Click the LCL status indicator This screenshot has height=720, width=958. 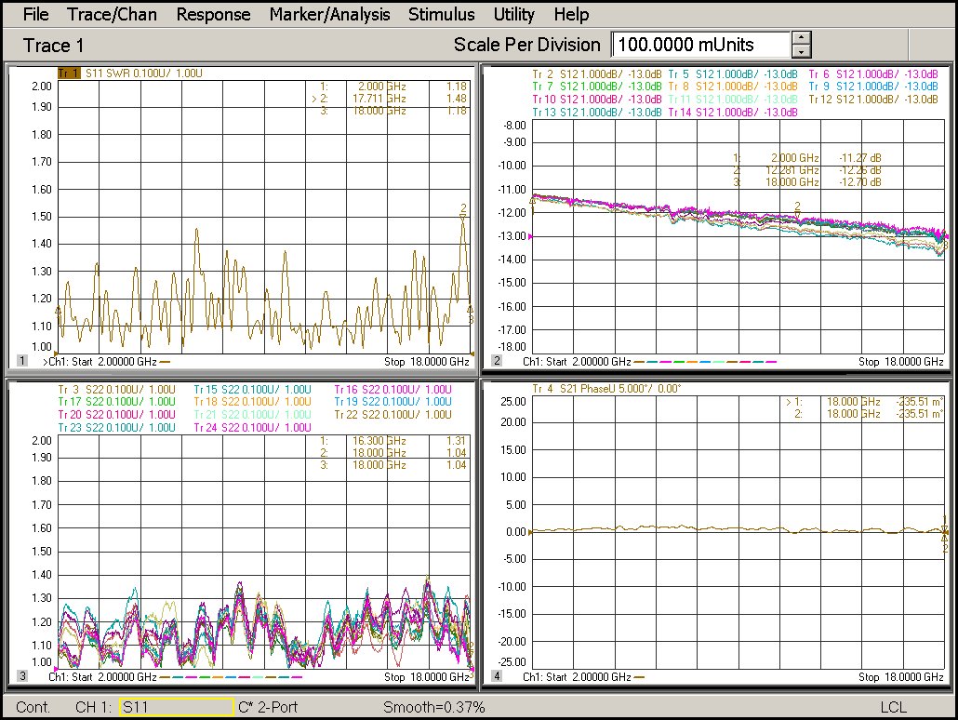893,707
